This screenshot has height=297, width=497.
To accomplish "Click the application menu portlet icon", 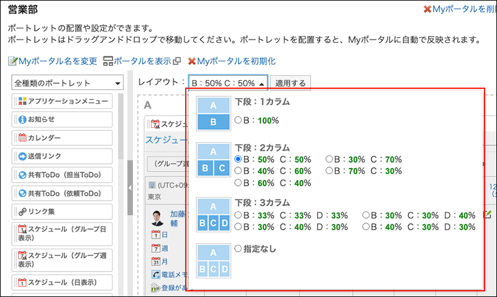I will pyautogui.click(x=22, y=101).
